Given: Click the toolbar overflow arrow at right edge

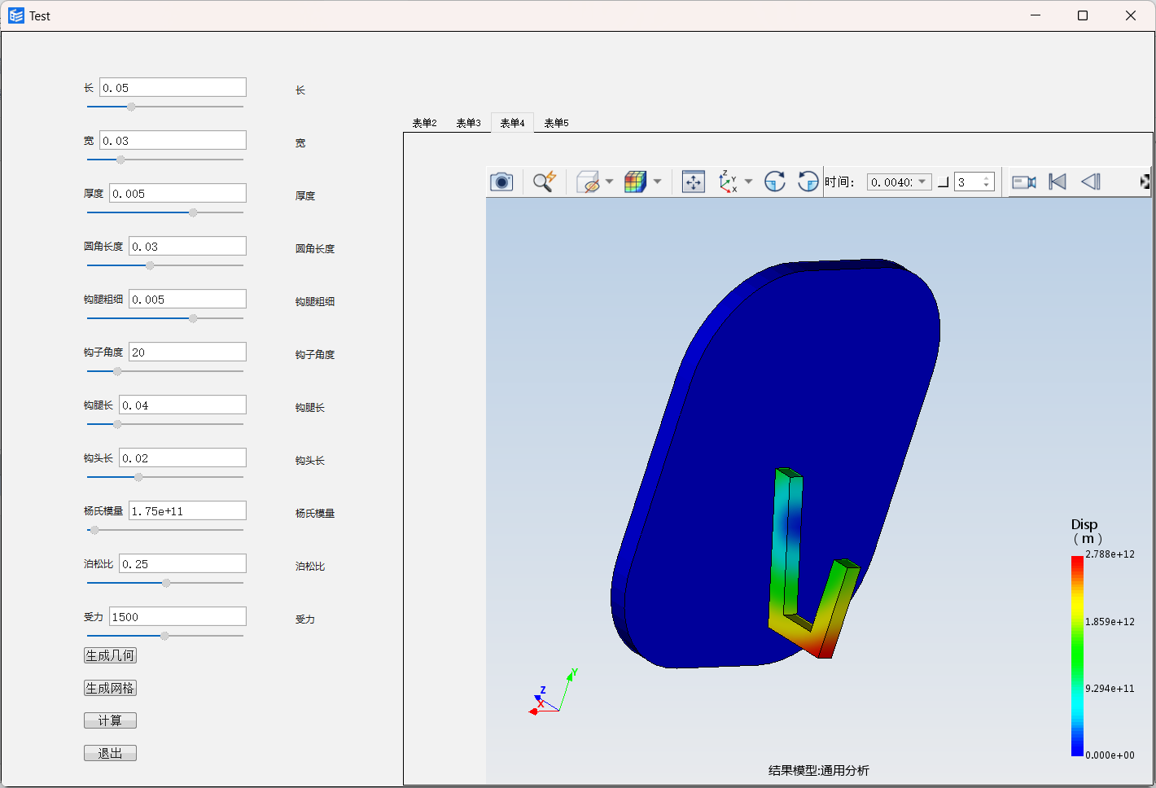Looking at the screenshot, I should pos(1145,182).
